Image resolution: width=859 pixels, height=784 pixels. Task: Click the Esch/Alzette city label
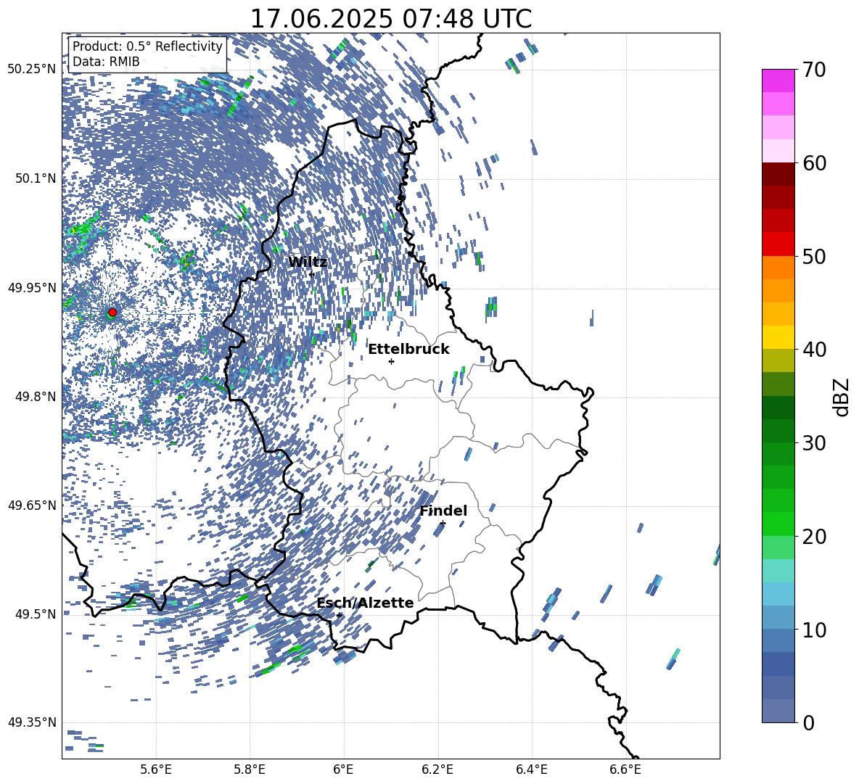pyautogui.click(x=366, y=603)
